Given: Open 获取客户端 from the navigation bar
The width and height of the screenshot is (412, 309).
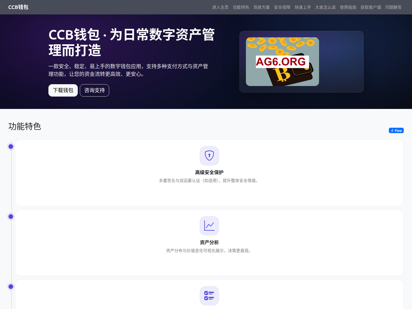Looking at the screenshot, I should point(371,7).
